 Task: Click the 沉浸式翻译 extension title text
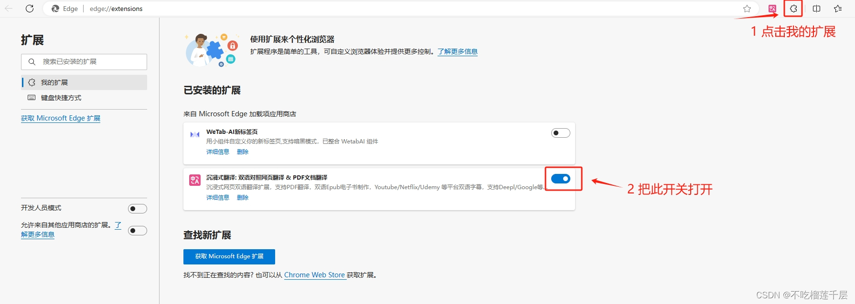[267, 178]
